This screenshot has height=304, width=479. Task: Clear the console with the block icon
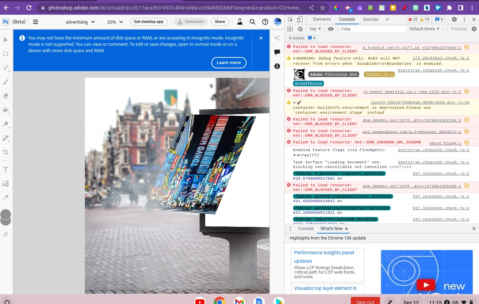coord(300,29)
